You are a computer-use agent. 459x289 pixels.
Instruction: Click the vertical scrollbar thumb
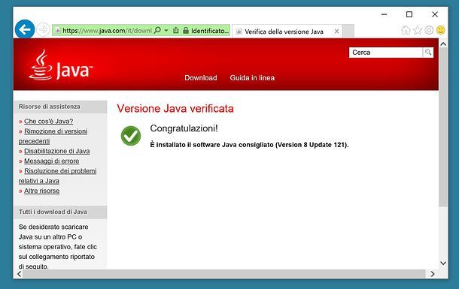443,128
